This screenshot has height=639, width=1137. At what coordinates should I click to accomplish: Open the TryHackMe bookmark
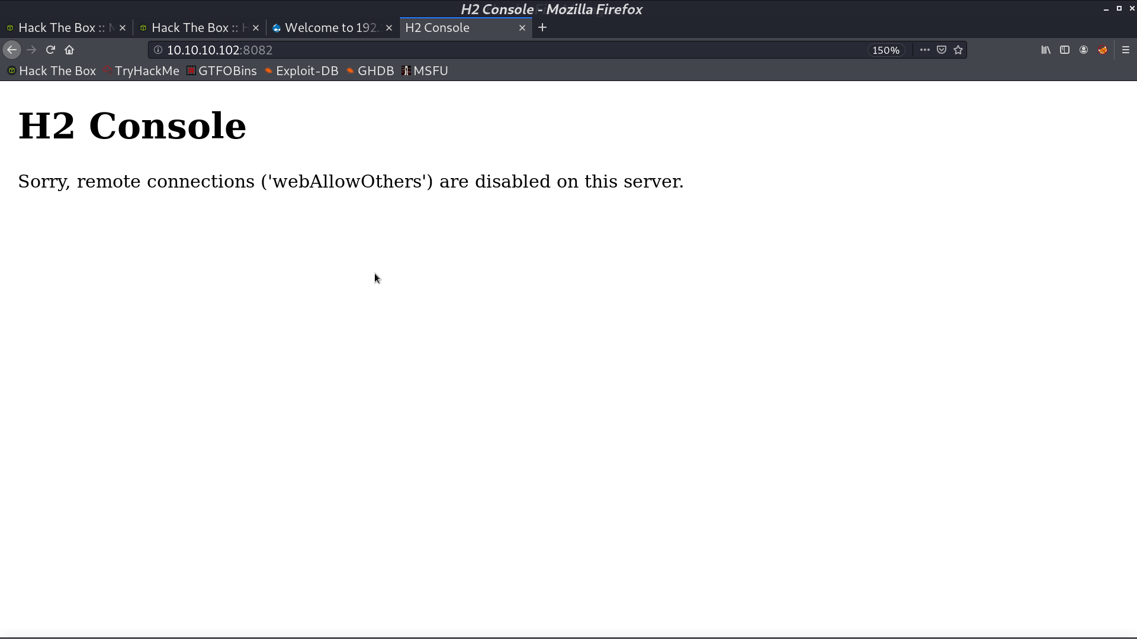pyautogui.click(x=141, y=71)
